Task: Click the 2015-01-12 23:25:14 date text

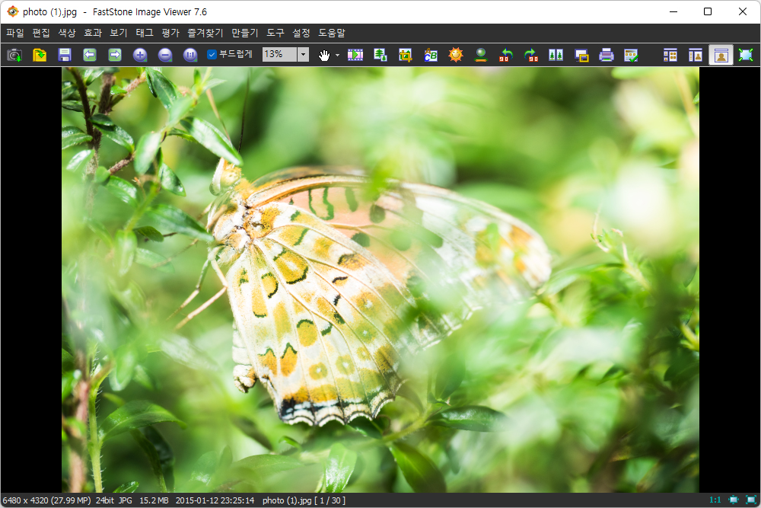Action: [215, 500]
